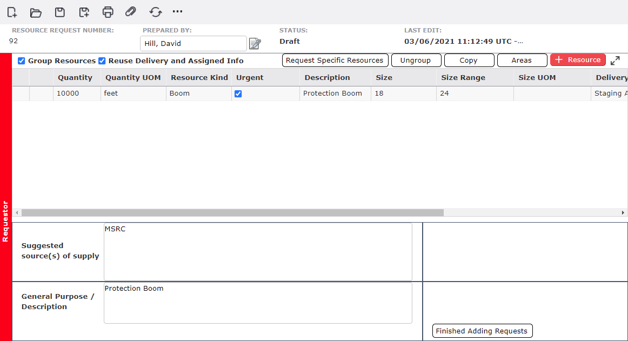Open an existing request with the folder icon
The image size is (628, 341).
coord(36,12)
